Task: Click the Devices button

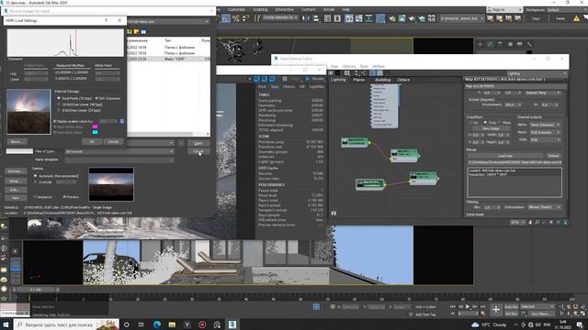Action: (16, 171)
